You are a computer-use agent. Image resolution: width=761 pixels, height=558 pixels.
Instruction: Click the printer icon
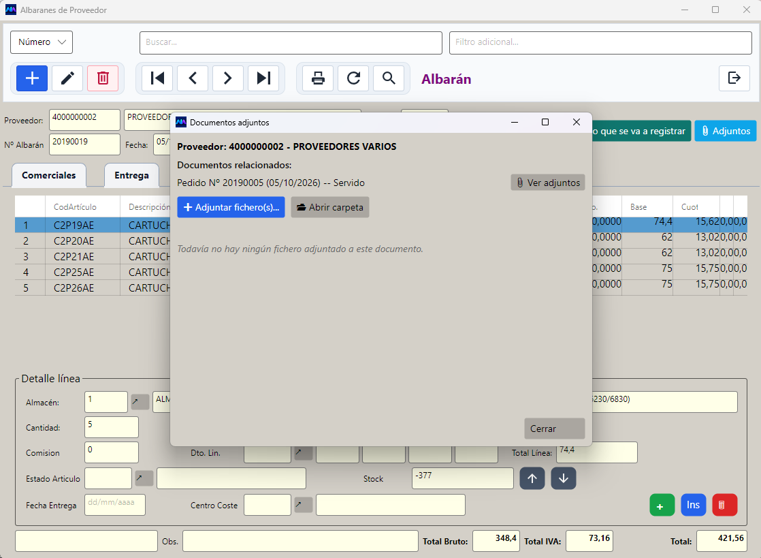coord(318,78)
